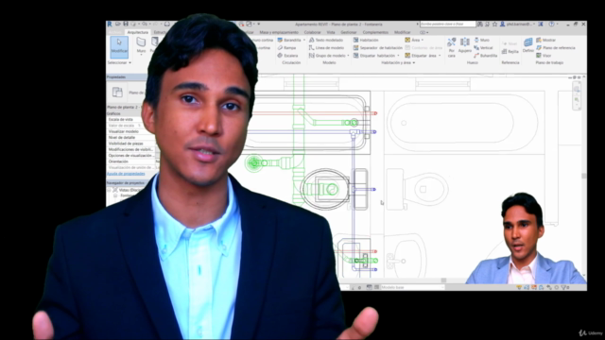Select the Habitación room tool
Image resolution: width=605 pixels, height=340 pixels.
click(x=366, y=40)
